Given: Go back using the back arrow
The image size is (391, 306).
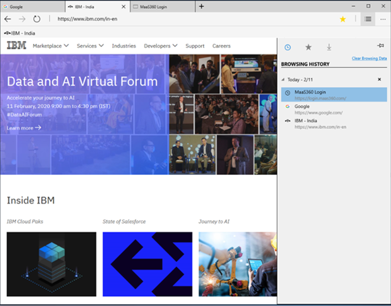Looking at the screenshot, I should pyautogui.click(x=8, y=19).
